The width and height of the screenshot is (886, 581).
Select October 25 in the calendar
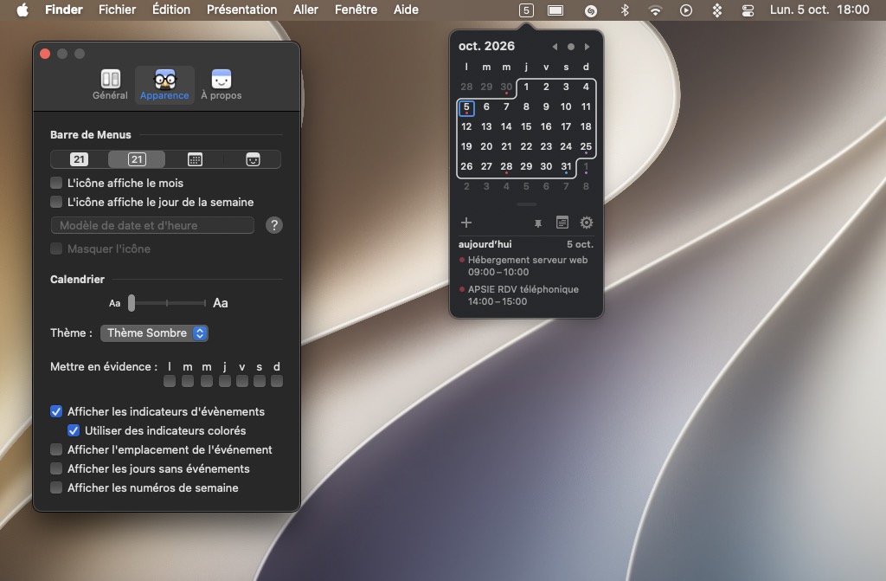click(586, 146)
